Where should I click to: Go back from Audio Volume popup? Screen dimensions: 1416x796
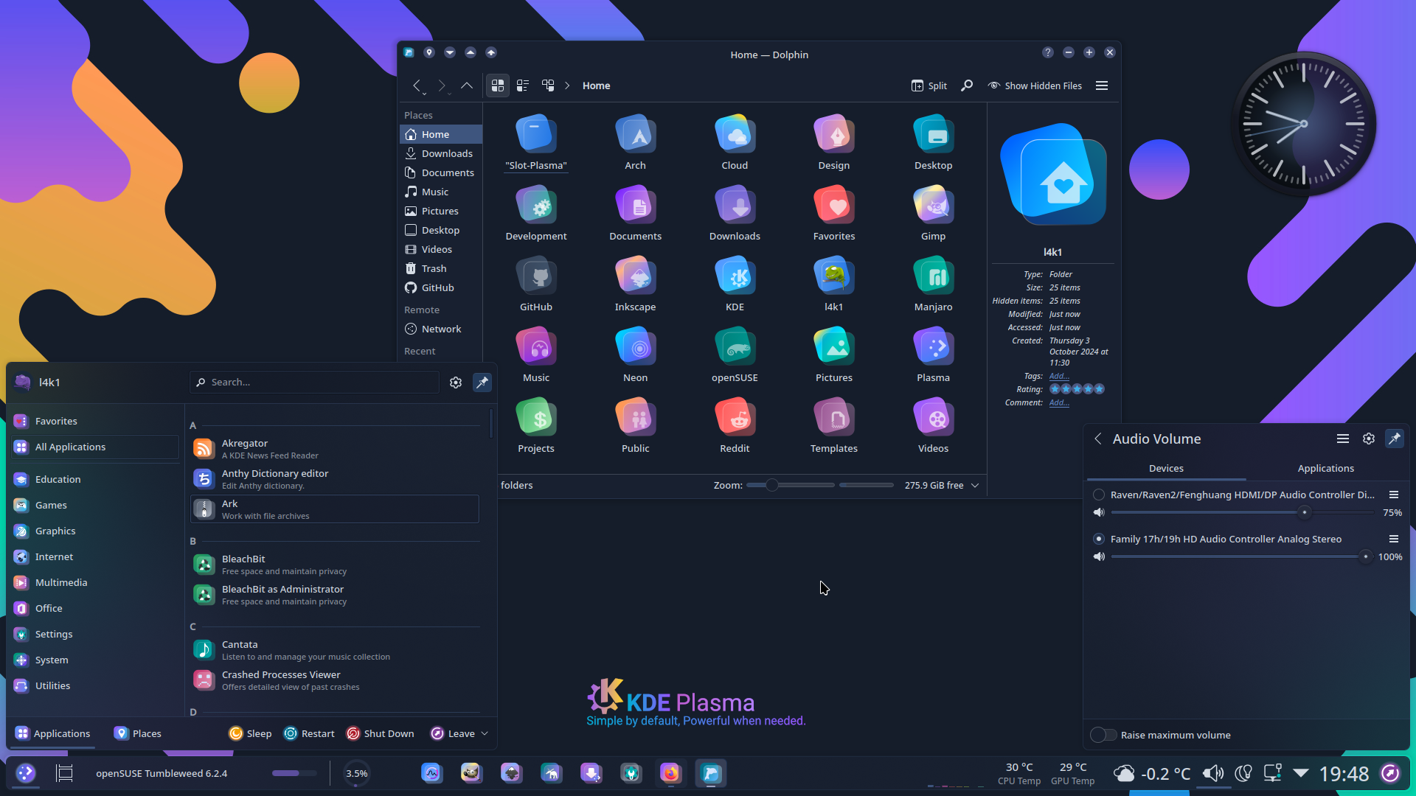(x=1098, y=439)
